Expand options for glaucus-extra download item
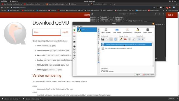Screen dimensions: 179x101 (x=40, y=99)
